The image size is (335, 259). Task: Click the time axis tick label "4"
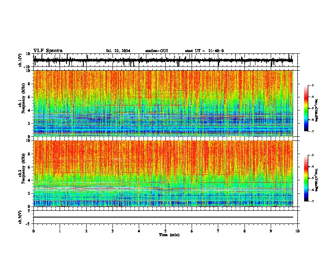[x=139, y=231]
